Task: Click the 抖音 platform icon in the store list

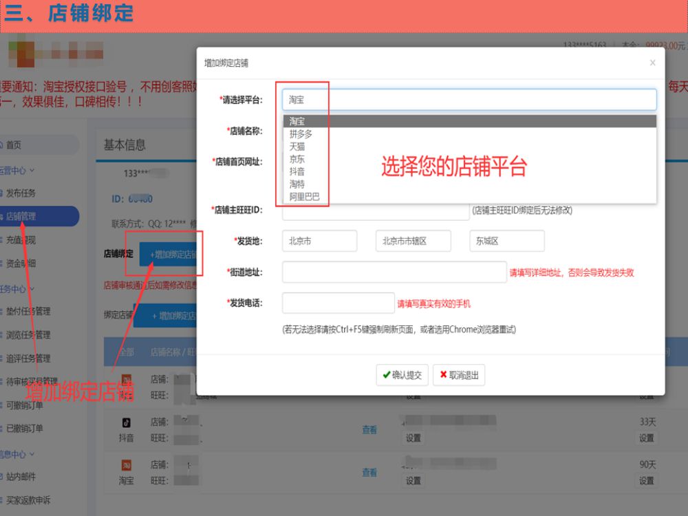Action: pyautogui.click(x=127, y=422)
